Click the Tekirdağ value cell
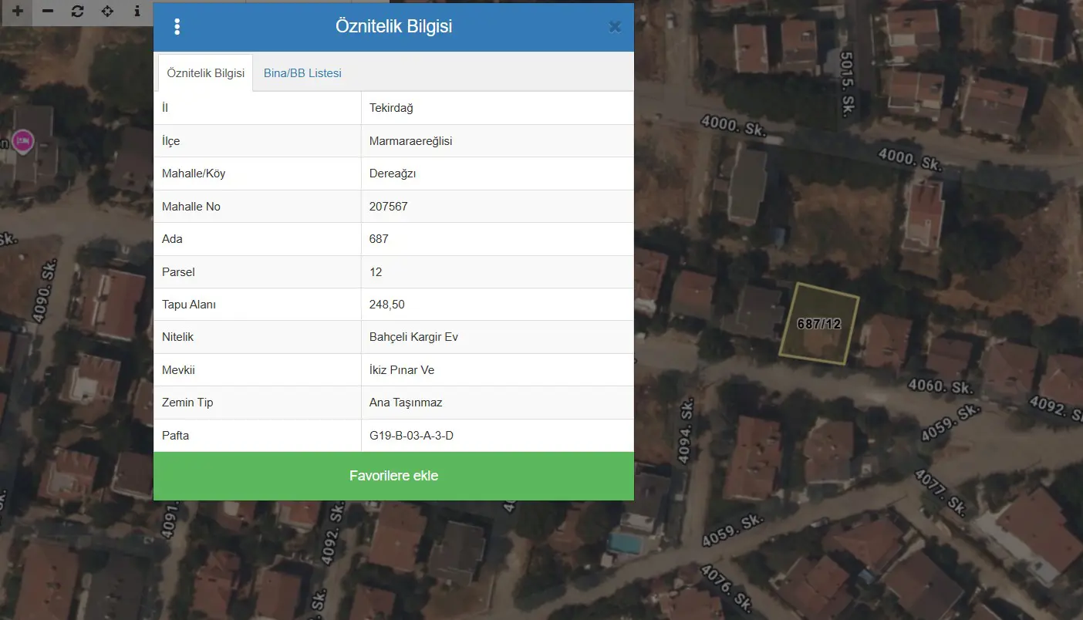The image size is (1083, 620). pos(498,108)
